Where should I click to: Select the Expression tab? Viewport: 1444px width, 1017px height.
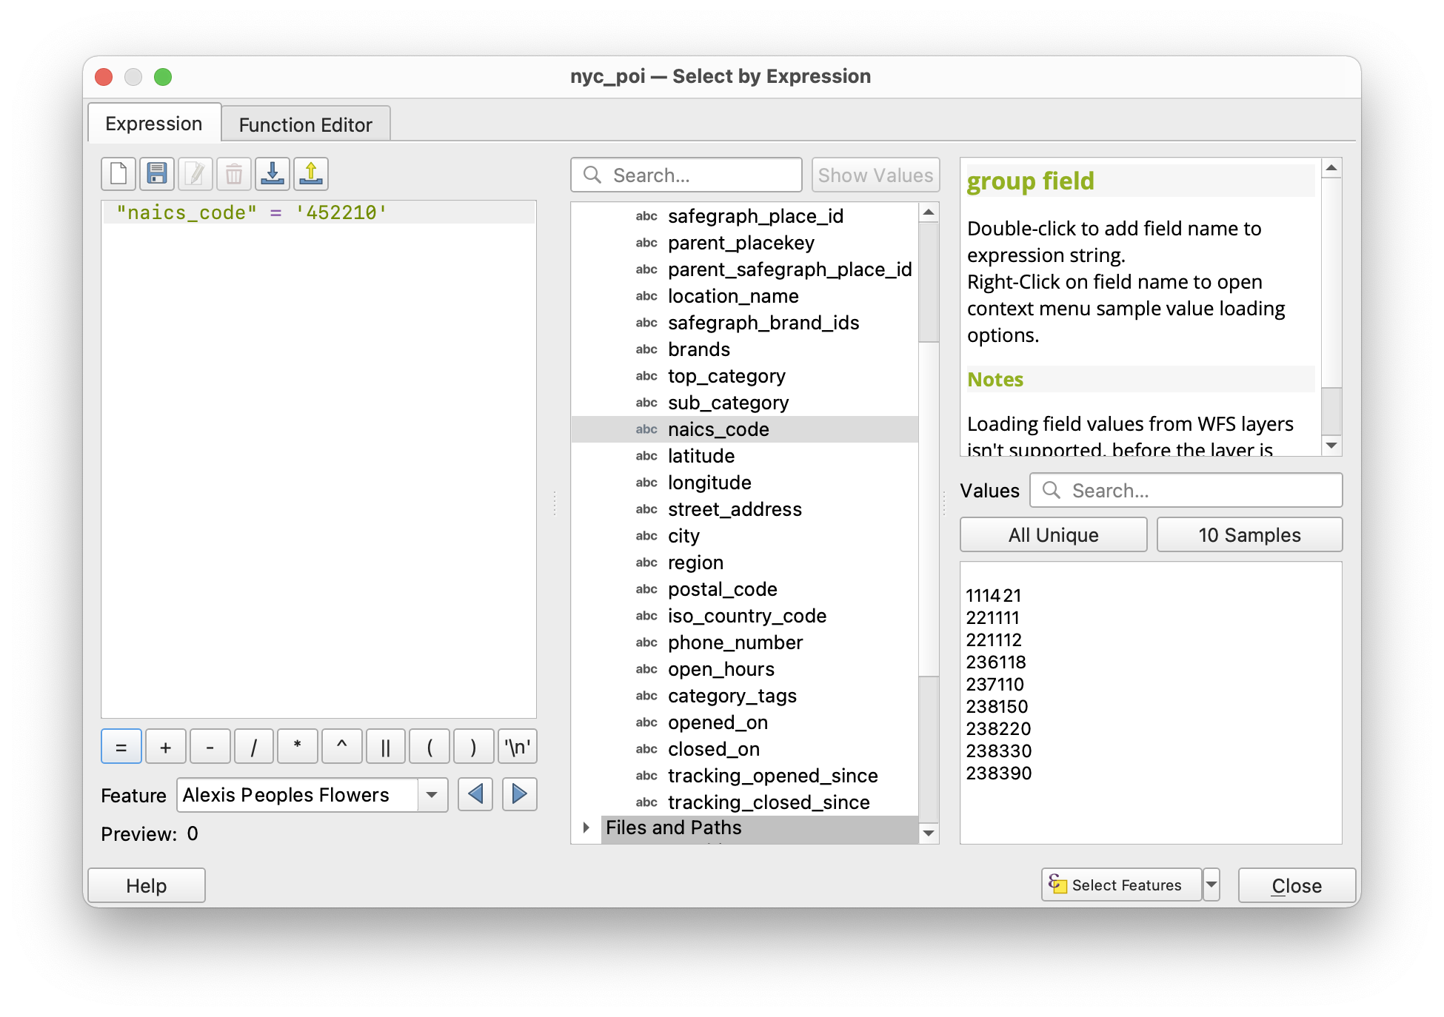pos(154,124)
